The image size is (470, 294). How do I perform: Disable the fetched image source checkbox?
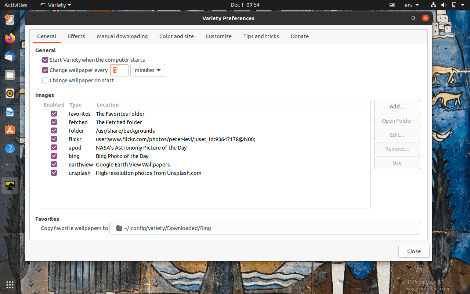coord(54,122)
